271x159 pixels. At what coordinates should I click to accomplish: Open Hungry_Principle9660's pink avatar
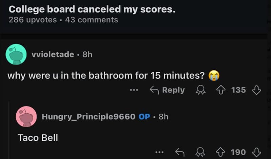(x=26, y=117)
